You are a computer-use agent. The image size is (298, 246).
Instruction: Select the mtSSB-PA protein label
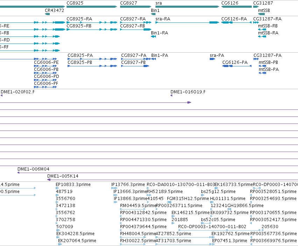(269, 69)
